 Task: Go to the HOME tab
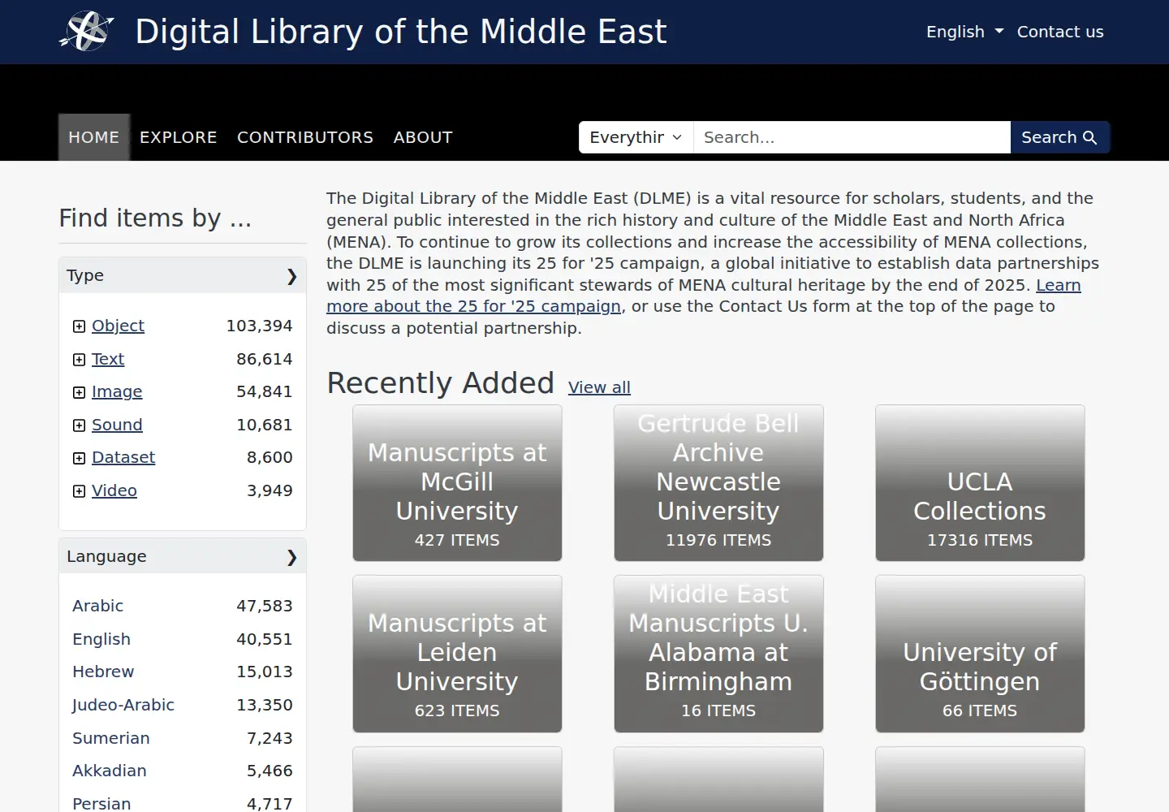click(x=94, y=137)
